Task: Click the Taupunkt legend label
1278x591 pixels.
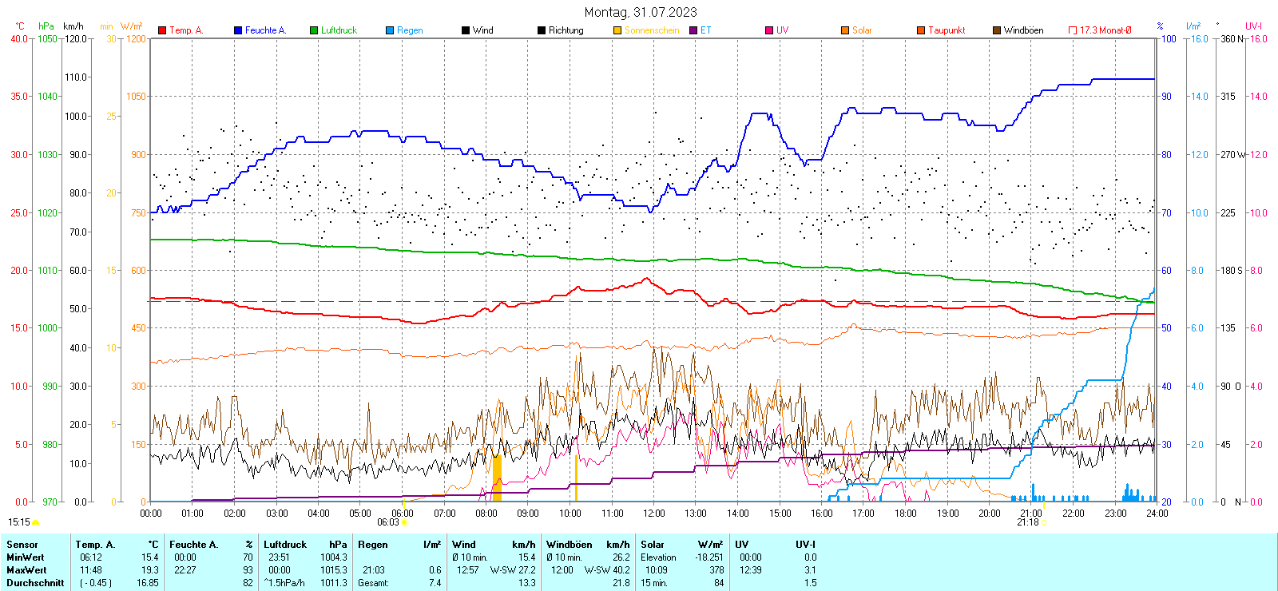Action: 947,30
